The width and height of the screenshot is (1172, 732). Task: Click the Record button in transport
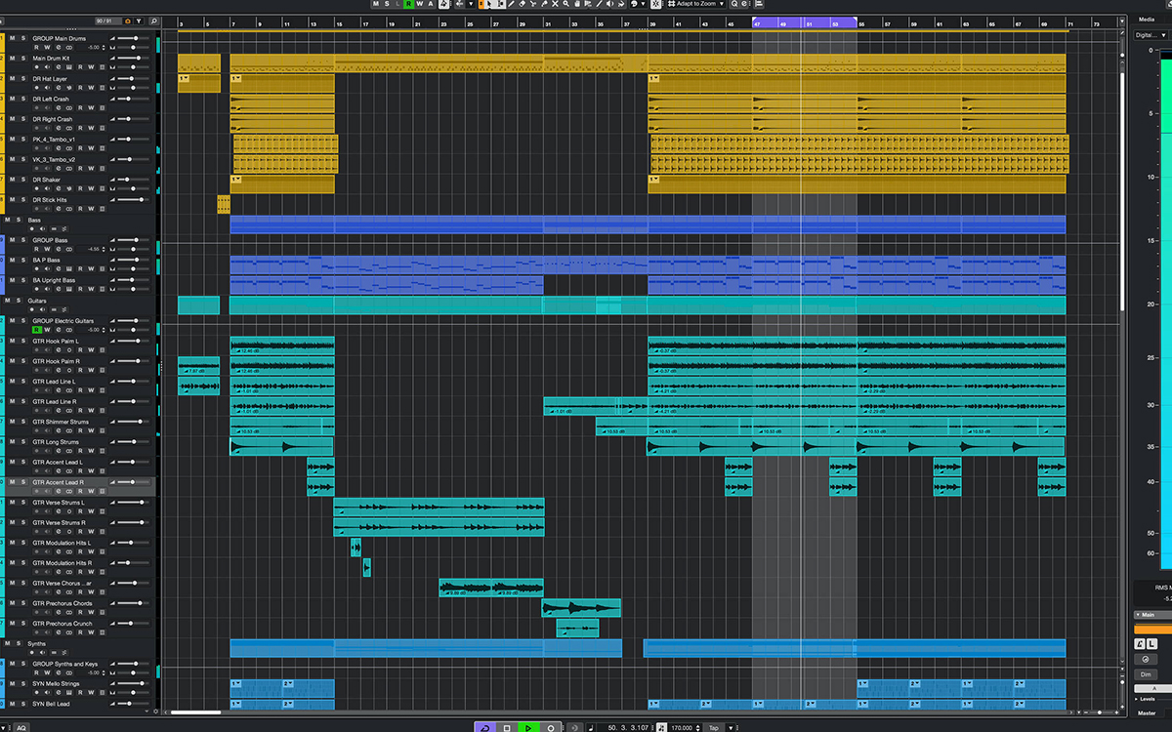tap(551, 727)
